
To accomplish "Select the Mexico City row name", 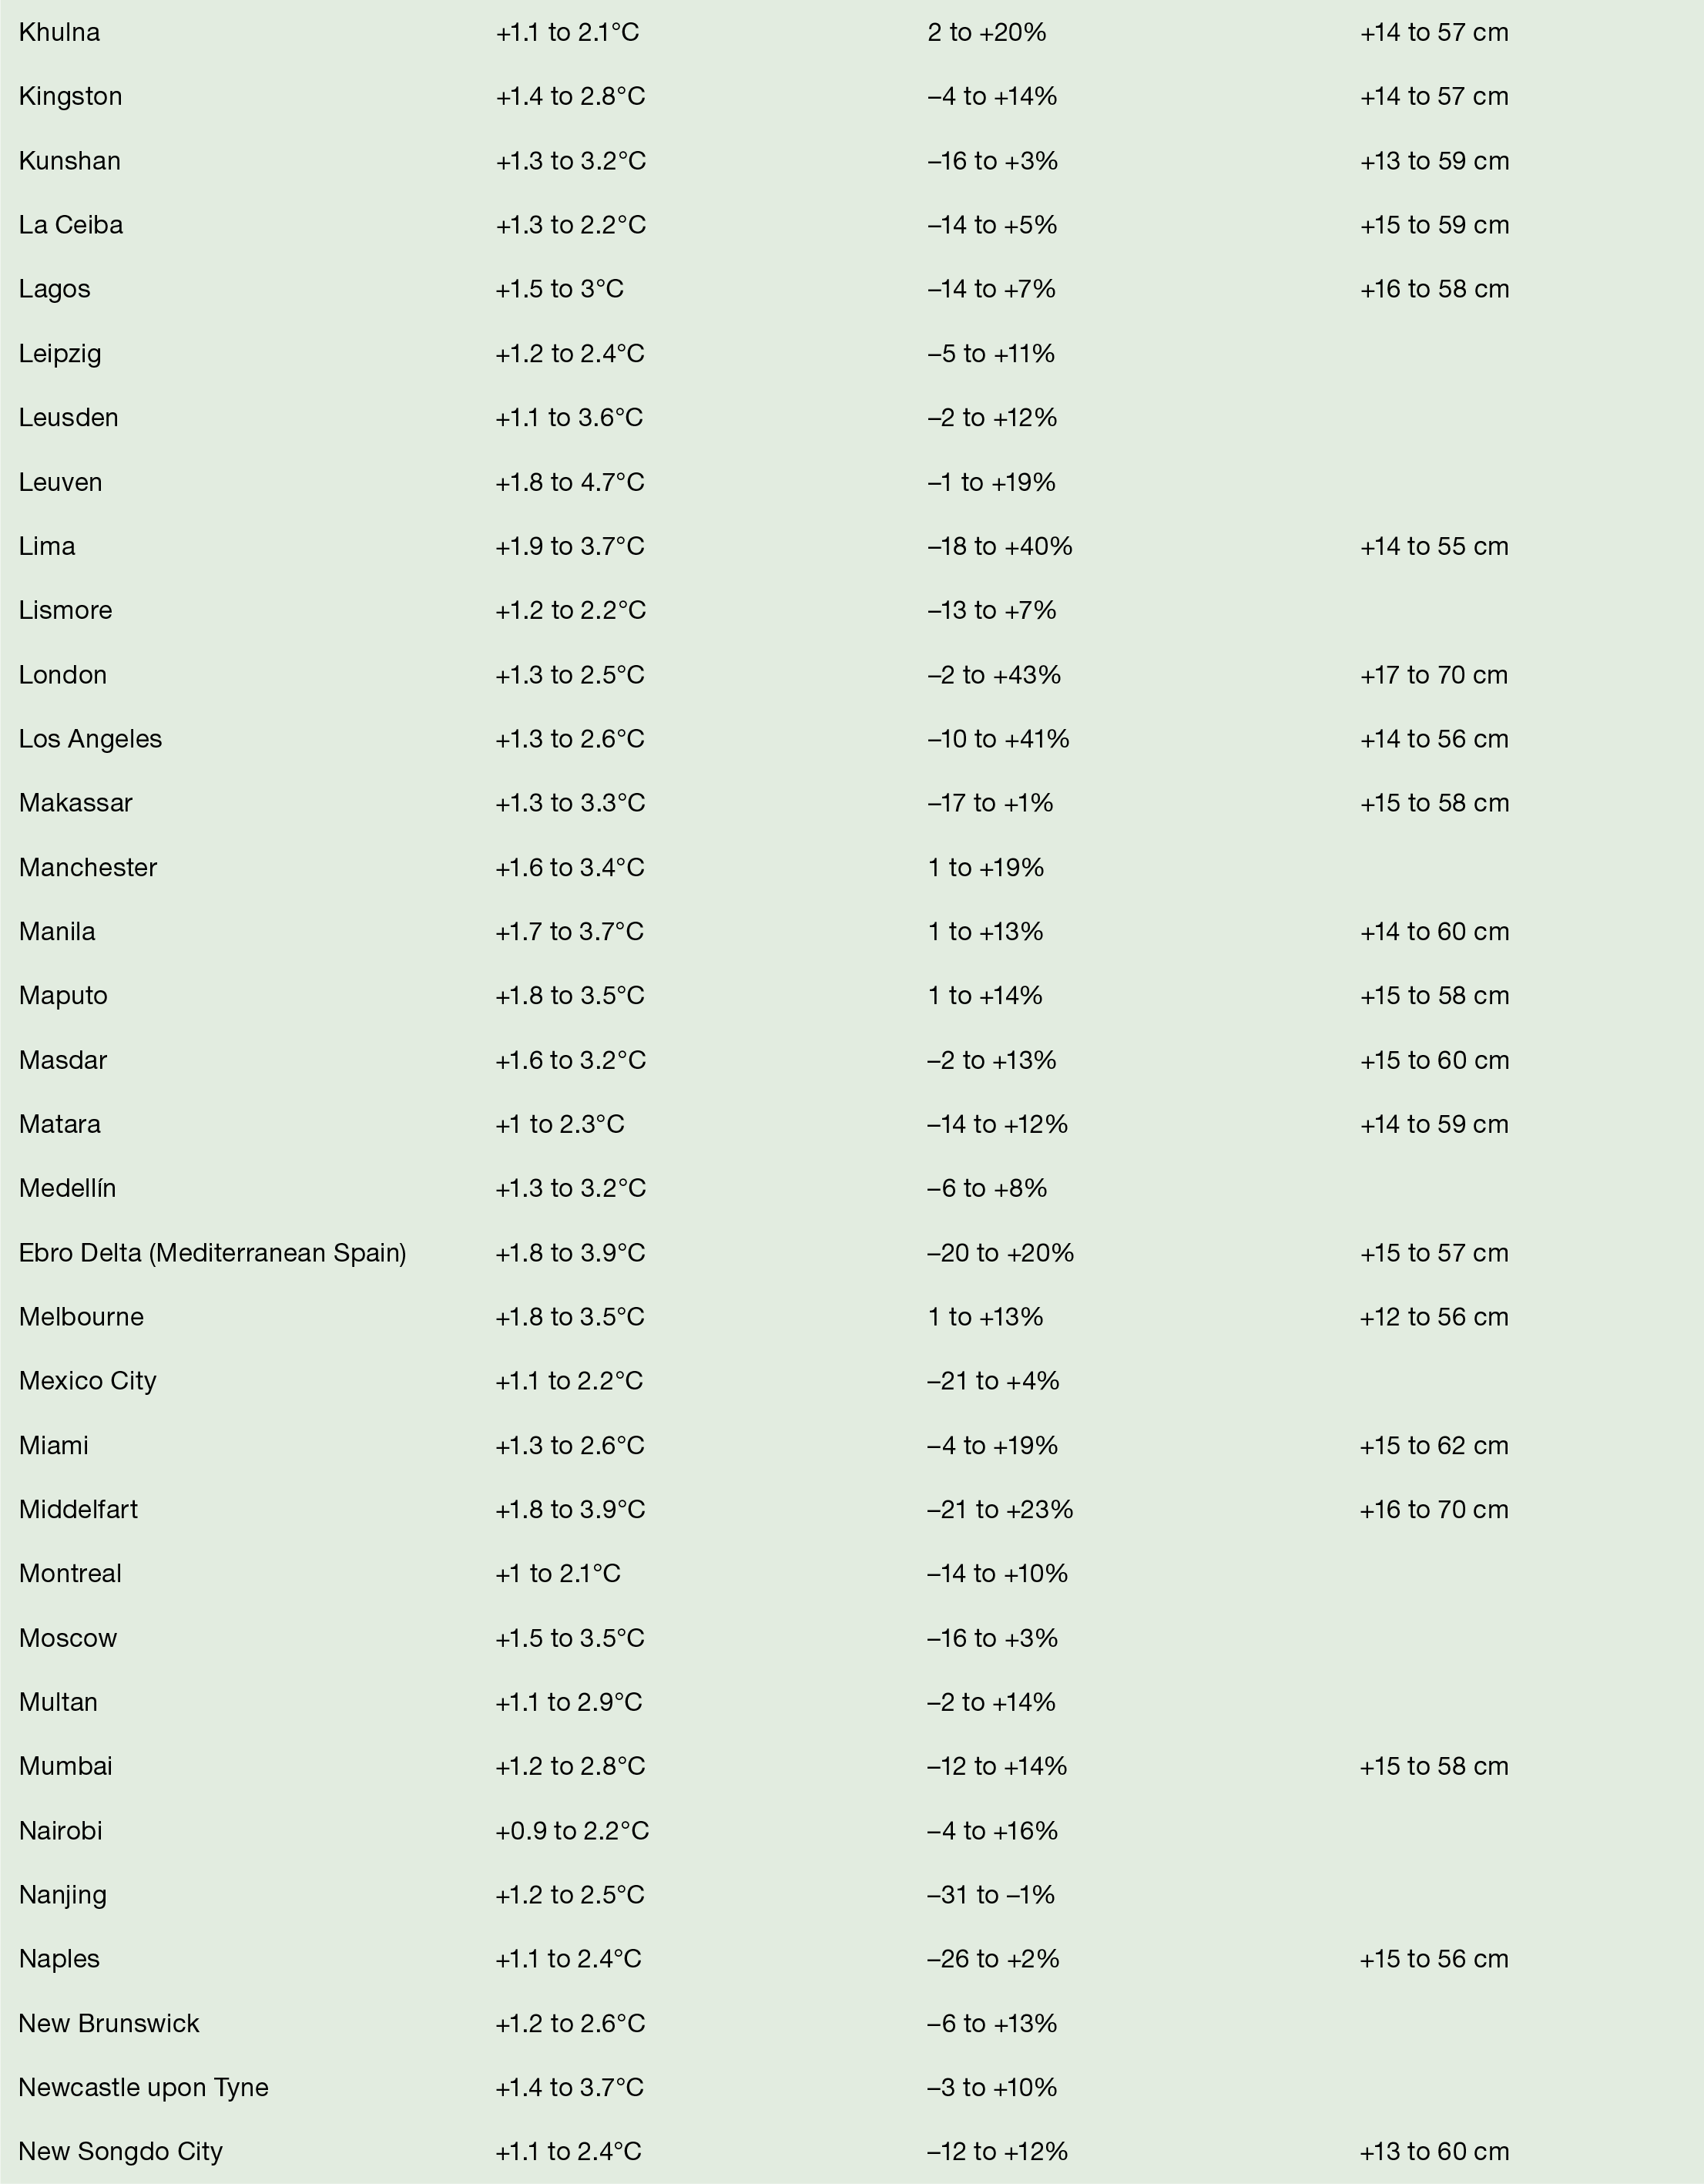I will pyautogui.click(x=88, y=1381).
